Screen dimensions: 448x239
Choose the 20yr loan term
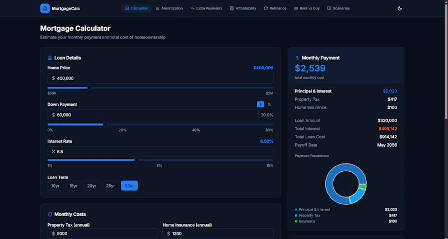coord(92,186)
